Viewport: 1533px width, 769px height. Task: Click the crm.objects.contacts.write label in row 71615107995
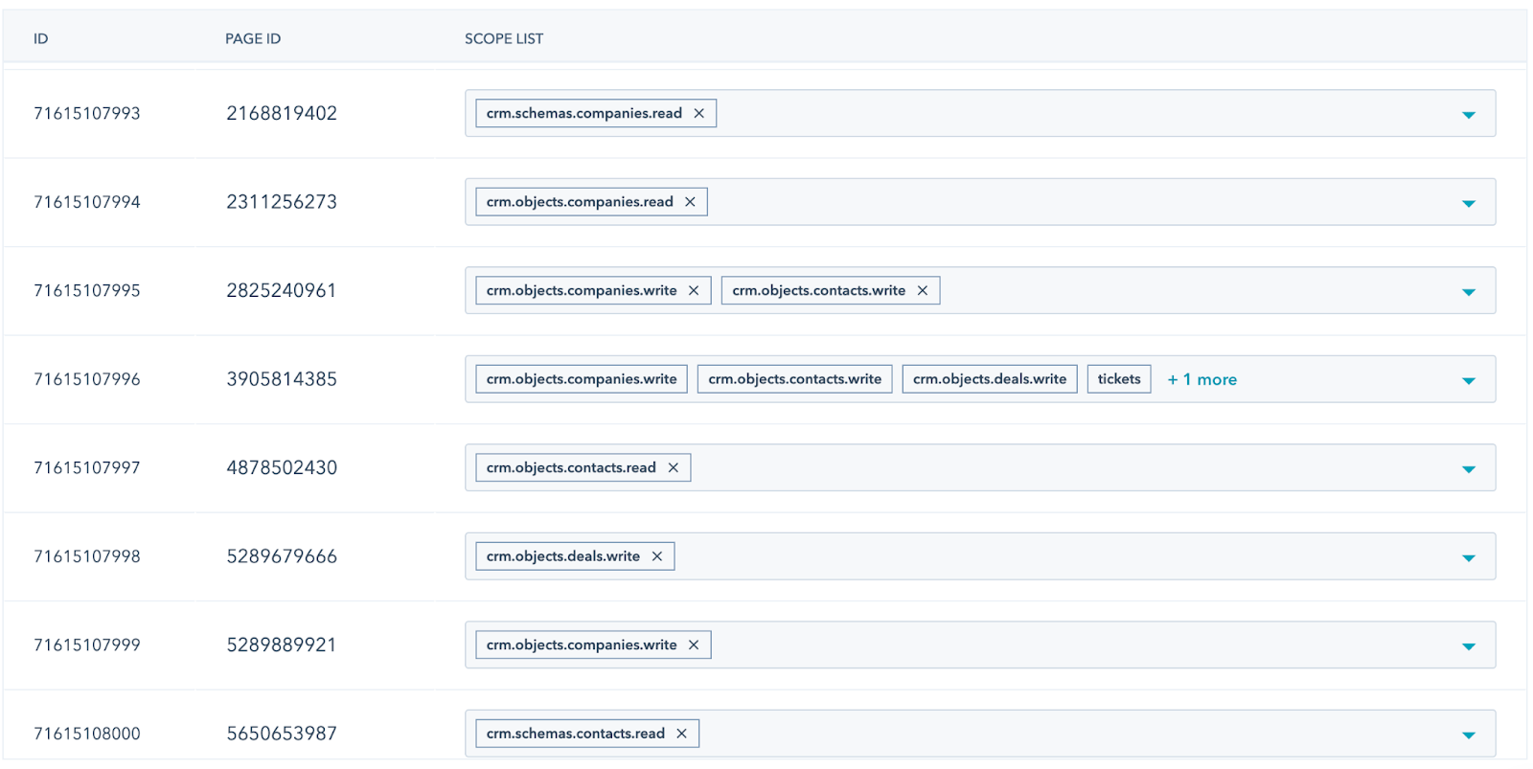[819, 290]
